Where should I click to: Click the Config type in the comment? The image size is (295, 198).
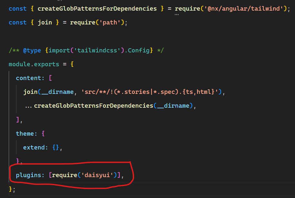coord(139,50)
